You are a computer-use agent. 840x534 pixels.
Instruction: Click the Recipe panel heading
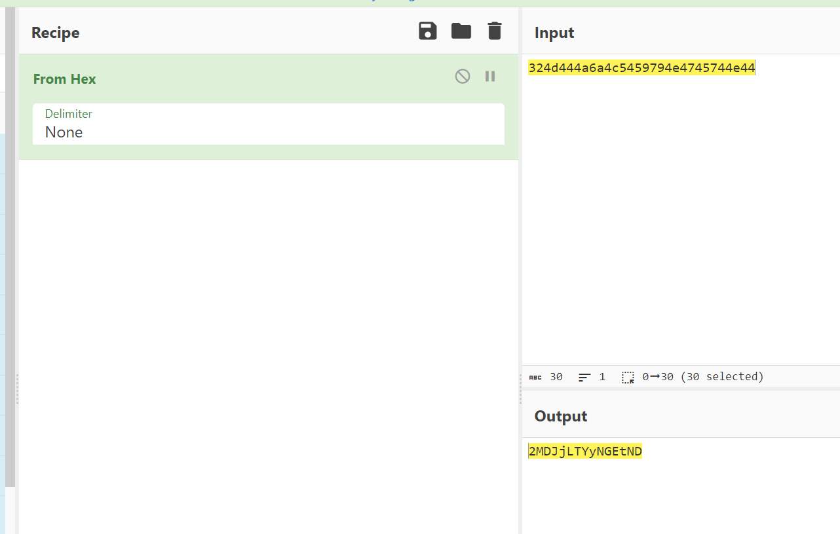[x=56, y=33]
